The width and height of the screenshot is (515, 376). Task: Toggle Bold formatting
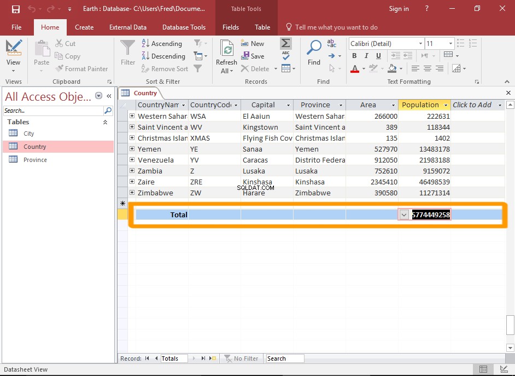tap(354, 56)
